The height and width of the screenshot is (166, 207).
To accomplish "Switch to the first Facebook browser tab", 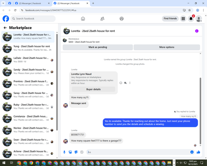I will [x=10, y=3].
